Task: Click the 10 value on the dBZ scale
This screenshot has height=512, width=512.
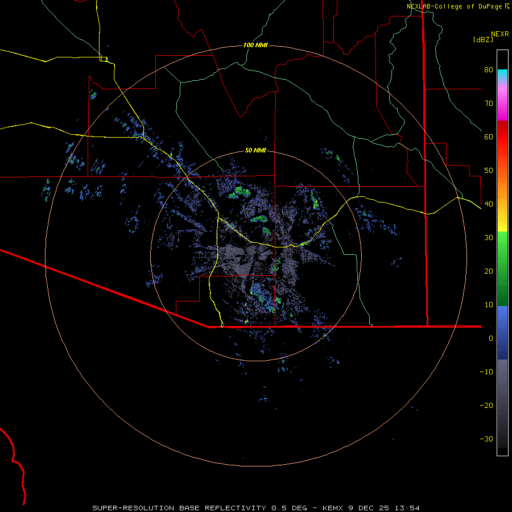Action: pyautogui.click(x=489, y=305)
